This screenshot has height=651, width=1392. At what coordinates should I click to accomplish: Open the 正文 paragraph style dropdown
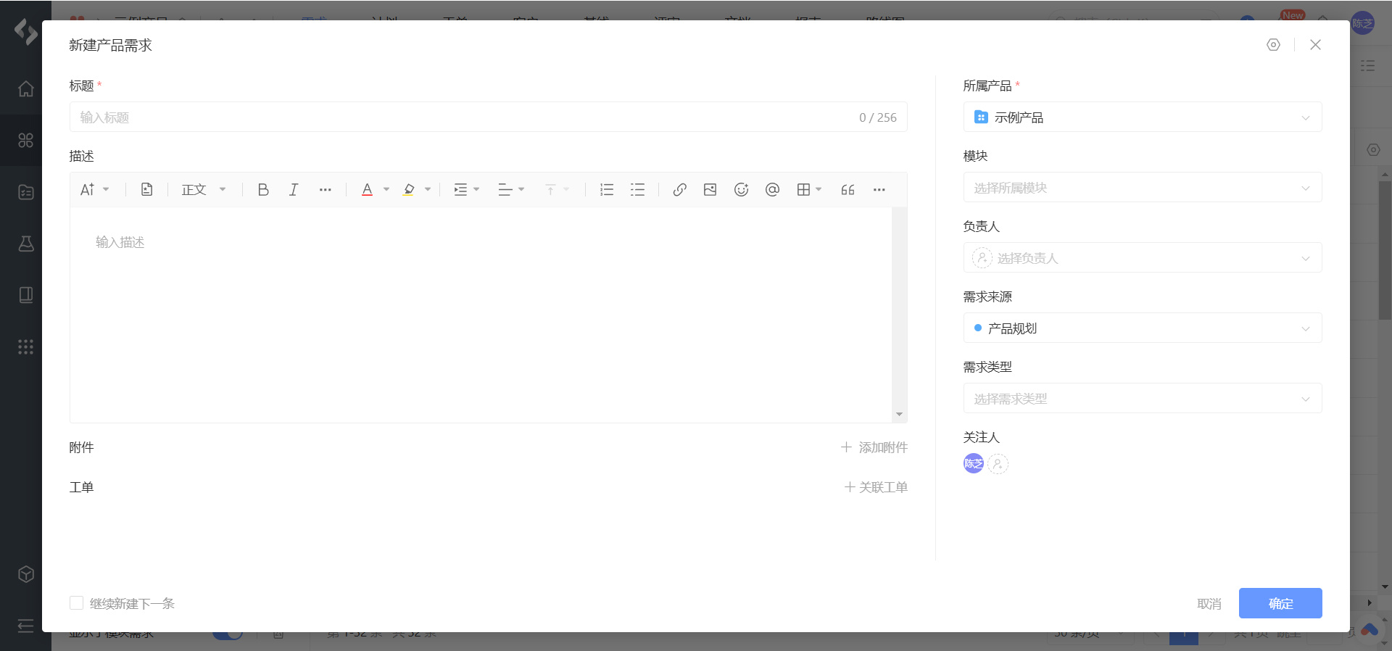click(x=204, y=190)
